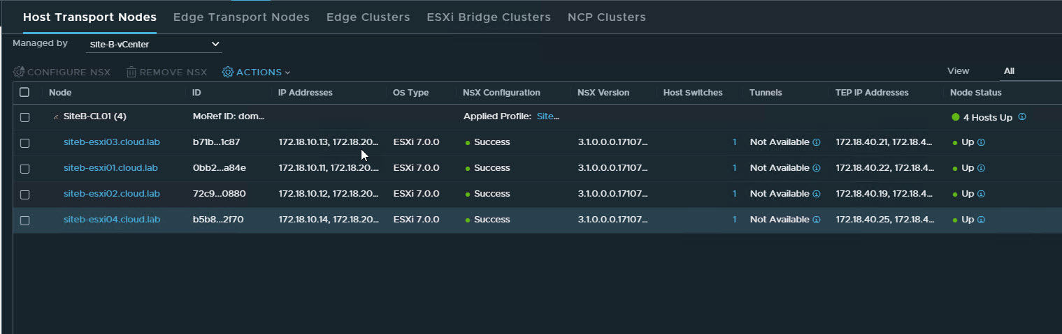Open the siteb-esxi01.cloud.lab node link
This screenshot has width=1062, height=334.
110,168
